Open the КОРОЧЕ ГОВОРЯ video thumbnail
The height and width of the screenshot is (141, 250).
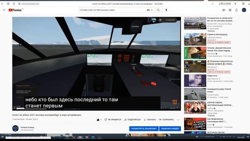point(195,107)
